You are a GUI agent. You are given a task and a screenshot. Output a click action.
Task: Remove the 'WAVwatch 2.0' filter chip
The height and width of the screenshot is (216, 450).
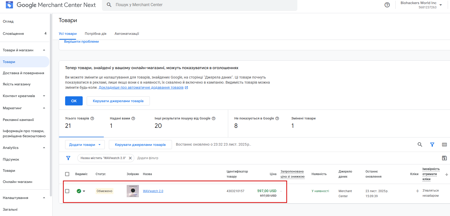click(130, 158)
